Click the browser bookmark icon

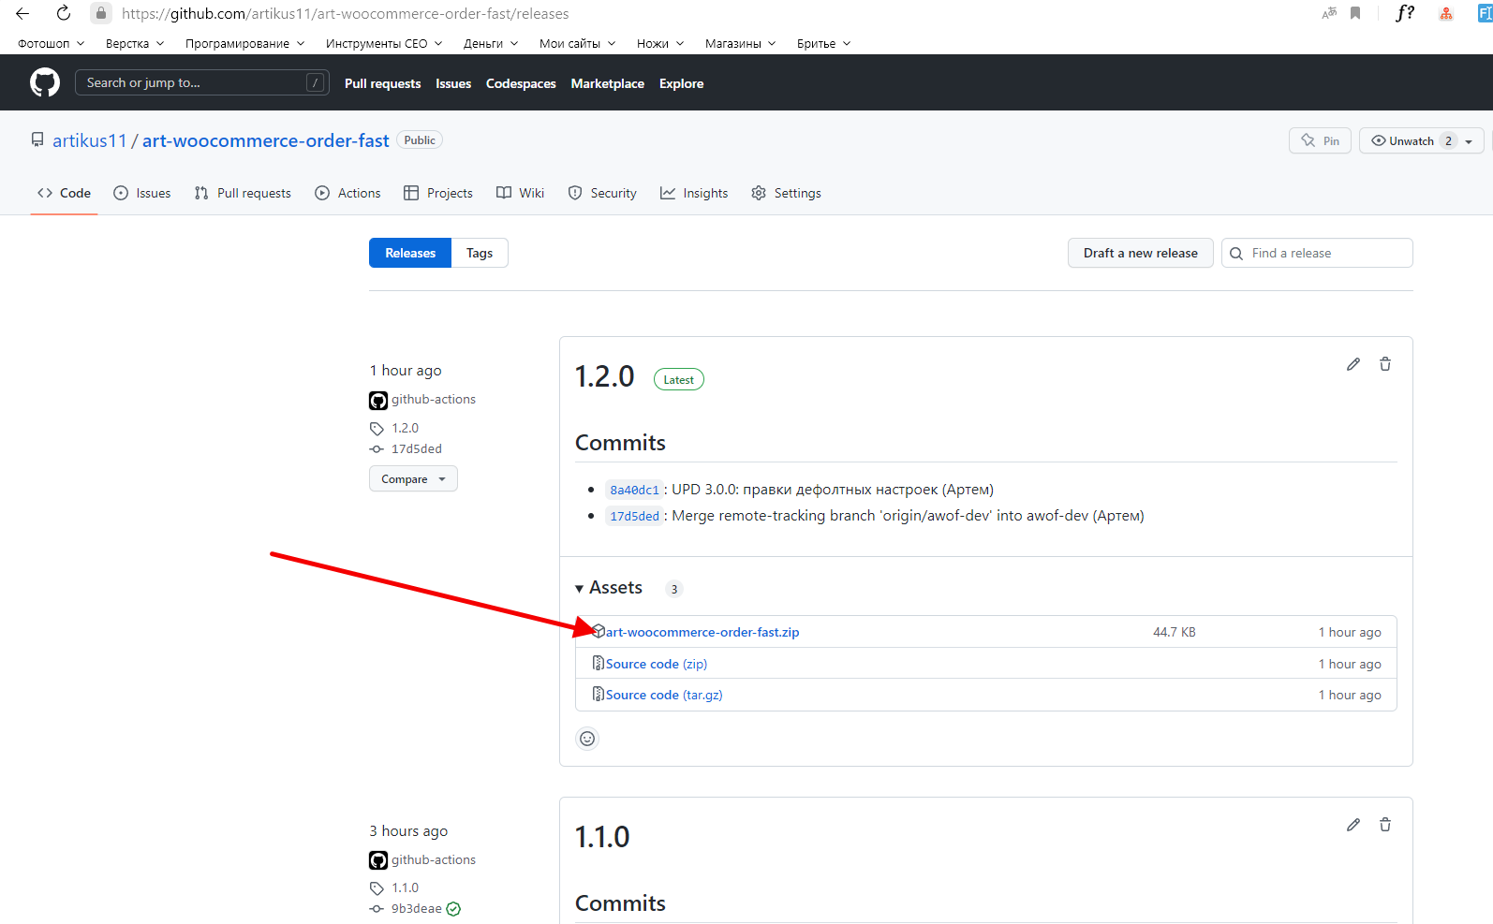click(1355, 13)
